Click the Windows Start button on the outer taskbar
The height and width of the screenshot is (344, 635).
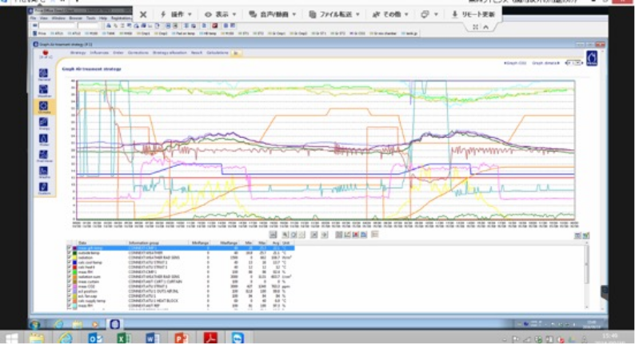click(x=10, y=338)
